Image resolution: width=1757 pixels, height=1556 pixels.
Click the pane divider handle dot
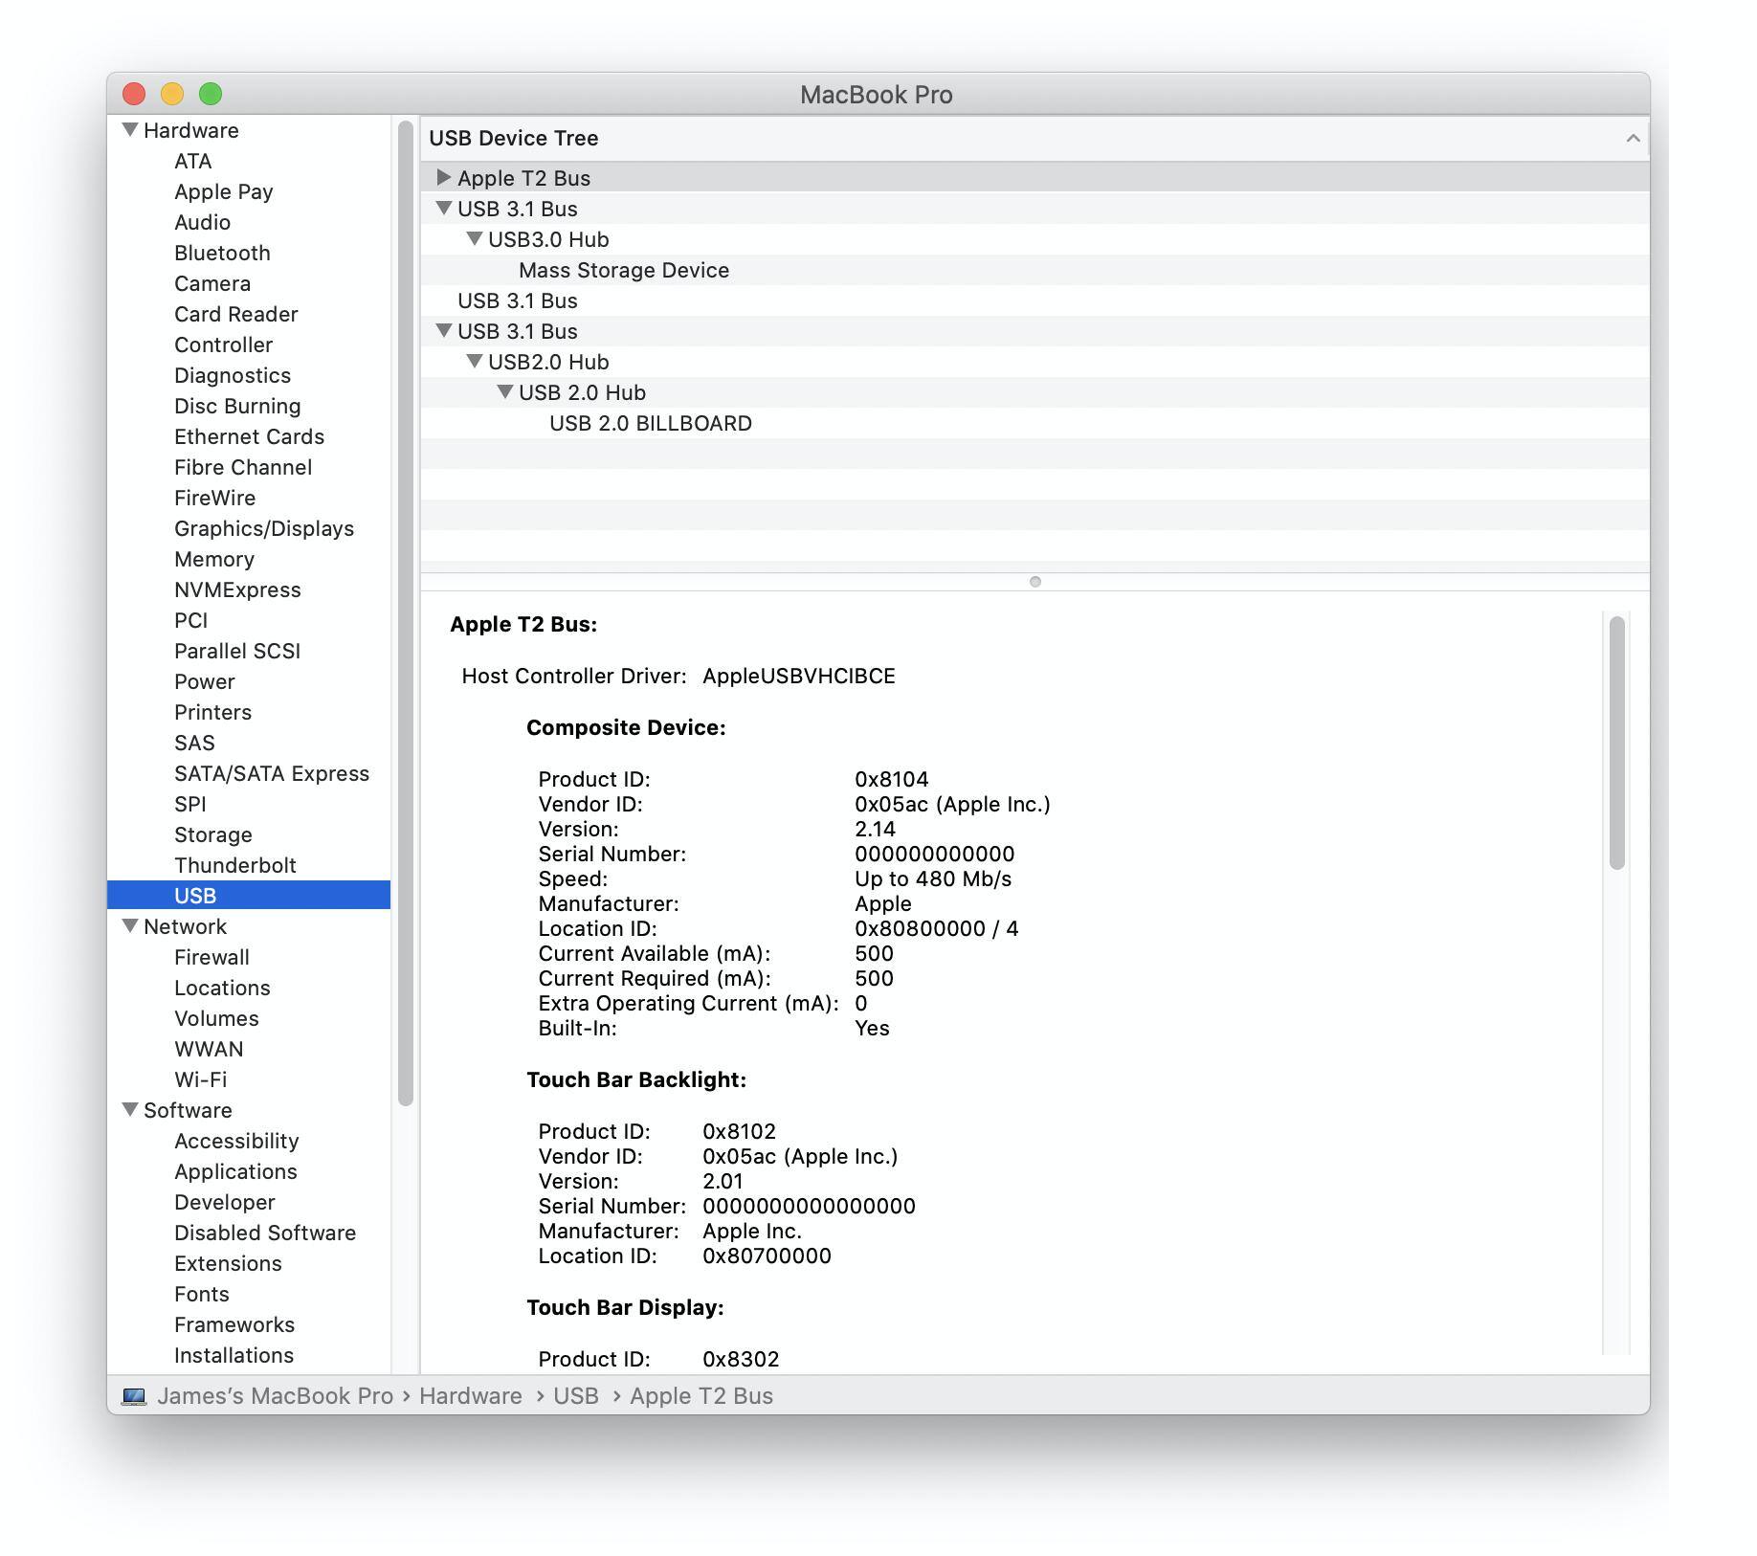tap(1034, 582)
